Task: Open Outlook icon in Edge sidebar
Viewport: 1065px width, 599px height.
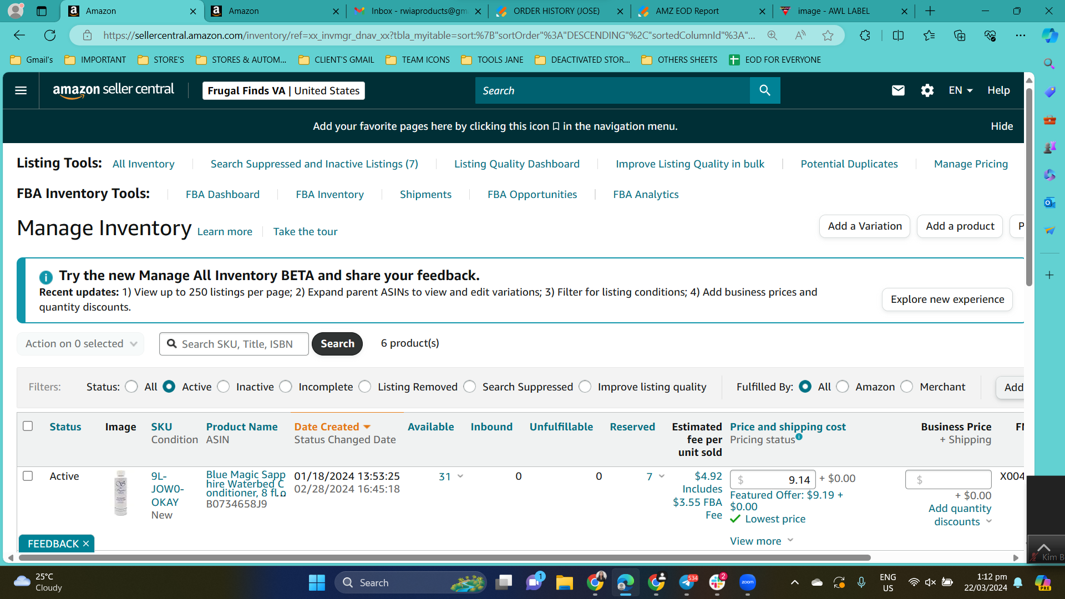Action: tap(1049, 203)
